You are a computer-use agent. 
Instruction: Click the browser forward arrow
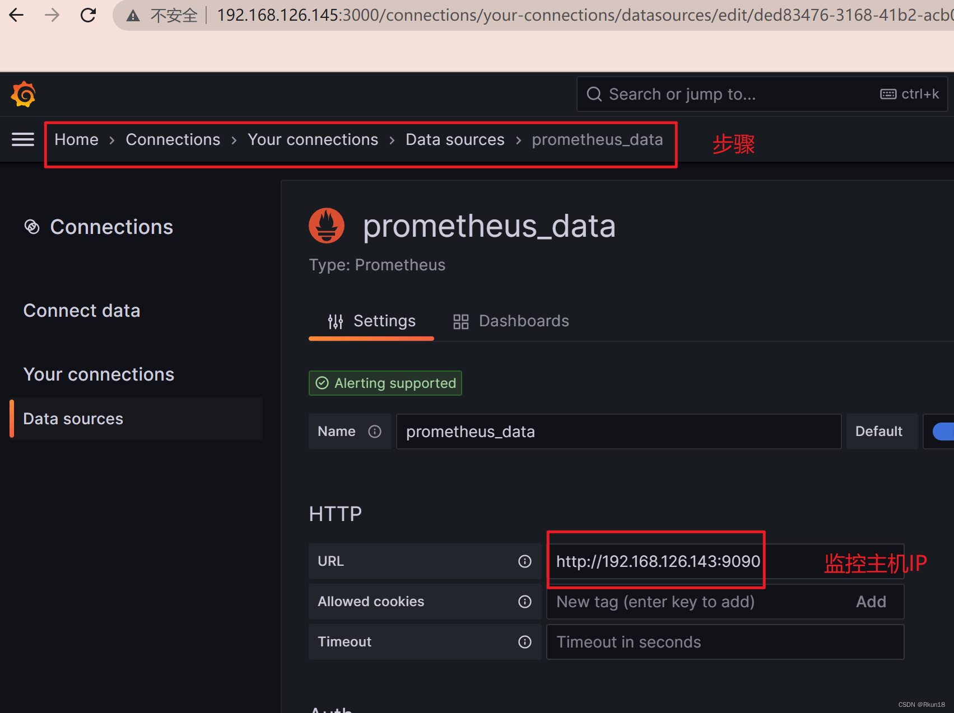click(52, 15)
